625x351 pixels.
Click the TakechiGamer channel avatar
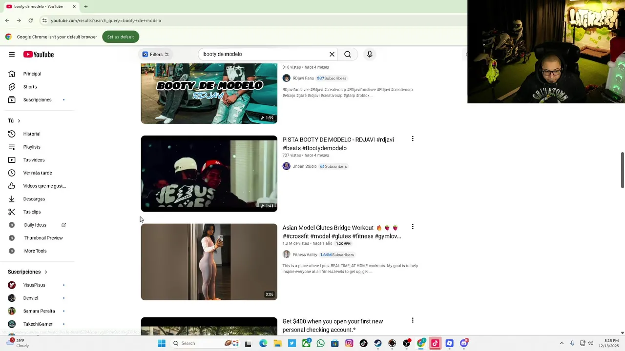12,324
